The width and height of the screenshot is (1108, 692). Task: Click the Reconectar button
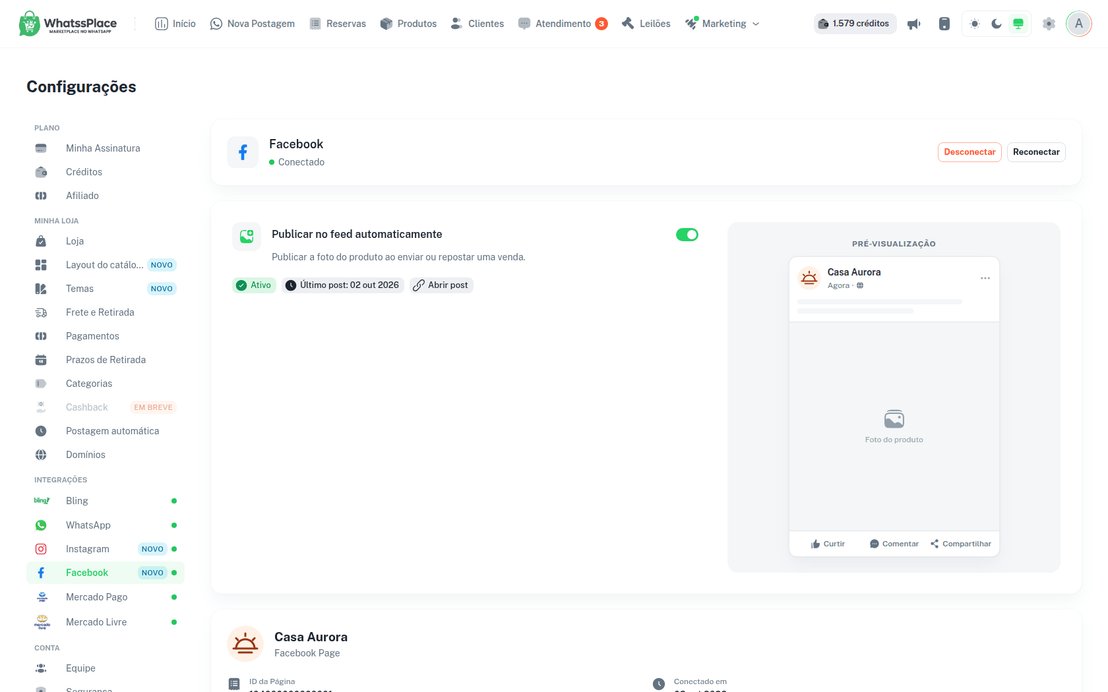coord(1036,152)
